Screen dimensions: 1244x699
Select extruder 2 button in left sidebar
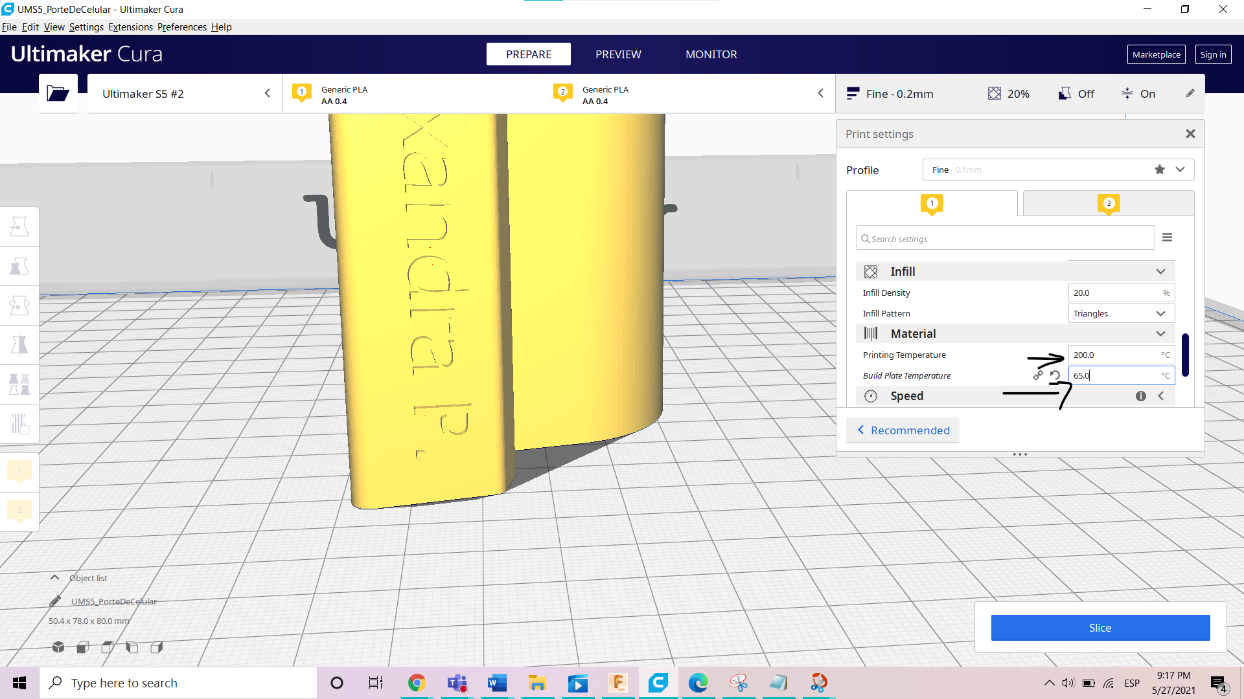click(19, 511)
